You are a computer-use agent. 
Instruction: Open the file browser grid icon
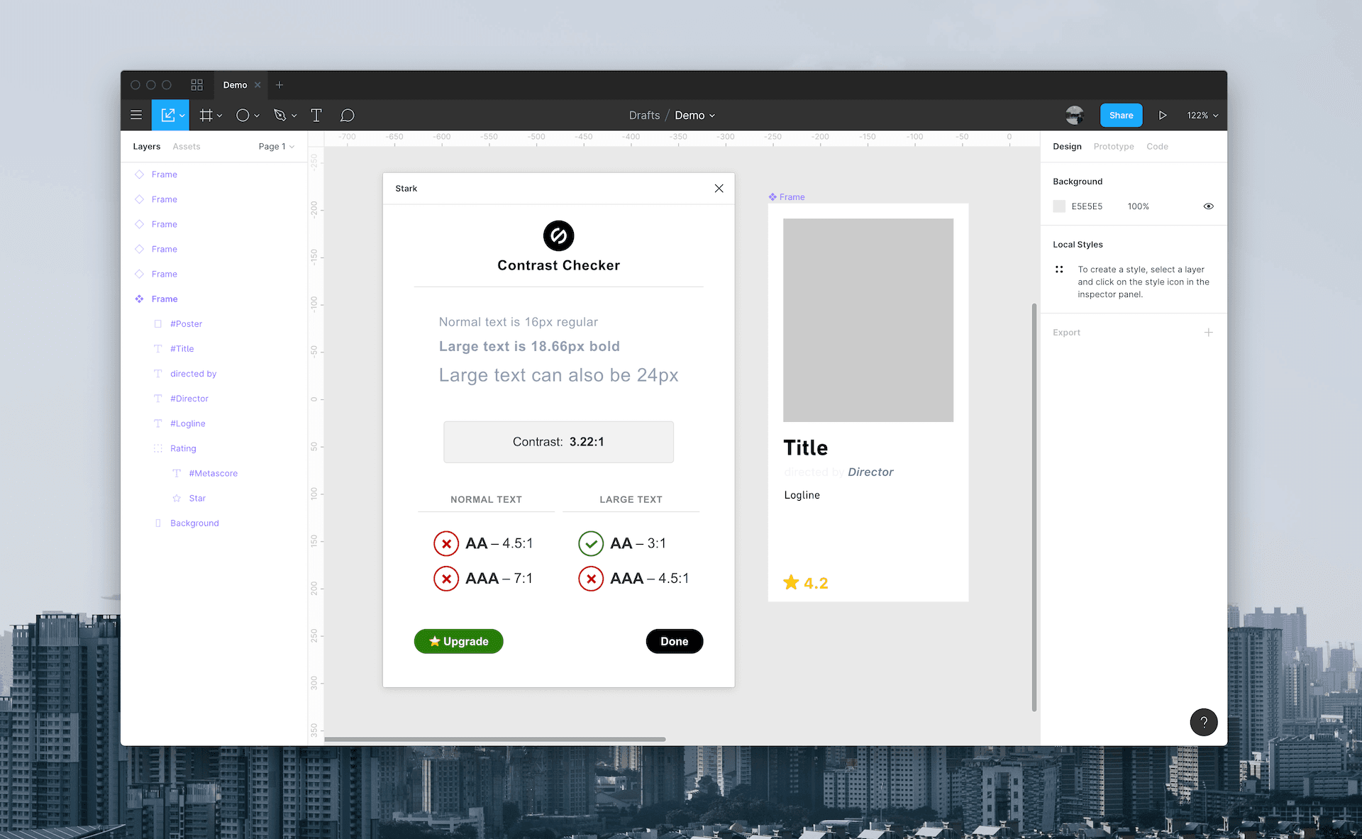(196, 85)
